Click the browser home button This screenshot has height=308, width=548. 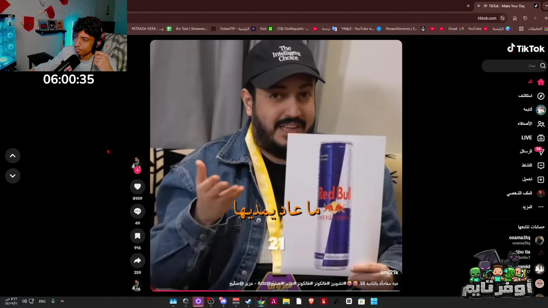(x=515, y=18)
